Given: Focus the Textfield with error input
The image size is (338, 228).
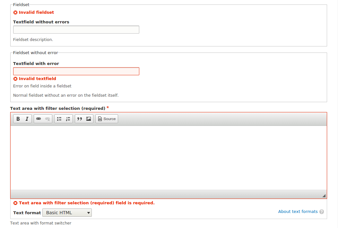Looking at the screenshot, I should 76,71.
